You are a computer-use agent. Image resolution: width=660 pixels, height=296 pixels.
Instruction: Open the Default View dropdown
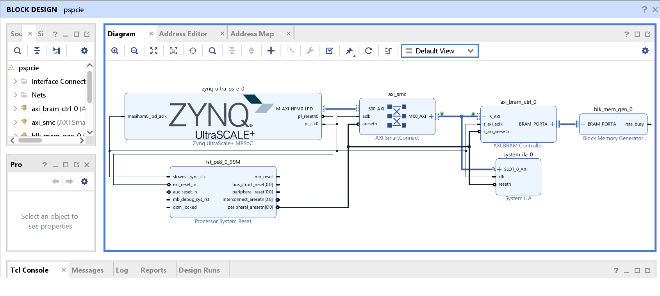440,51
